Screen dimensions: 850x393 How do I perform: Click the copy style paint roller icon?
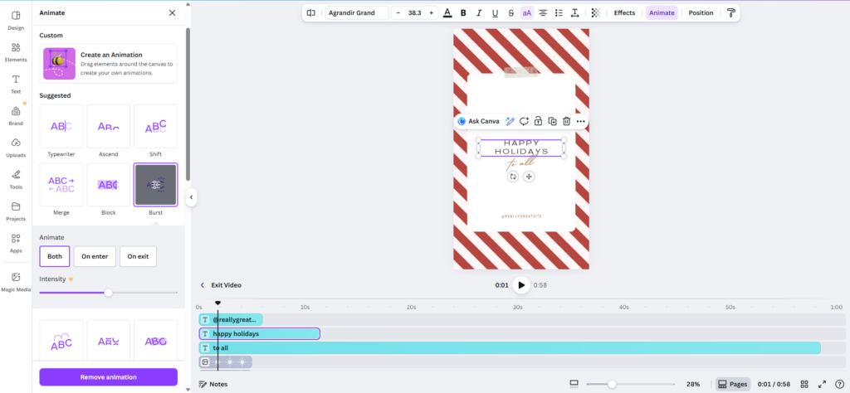(730, 13)
